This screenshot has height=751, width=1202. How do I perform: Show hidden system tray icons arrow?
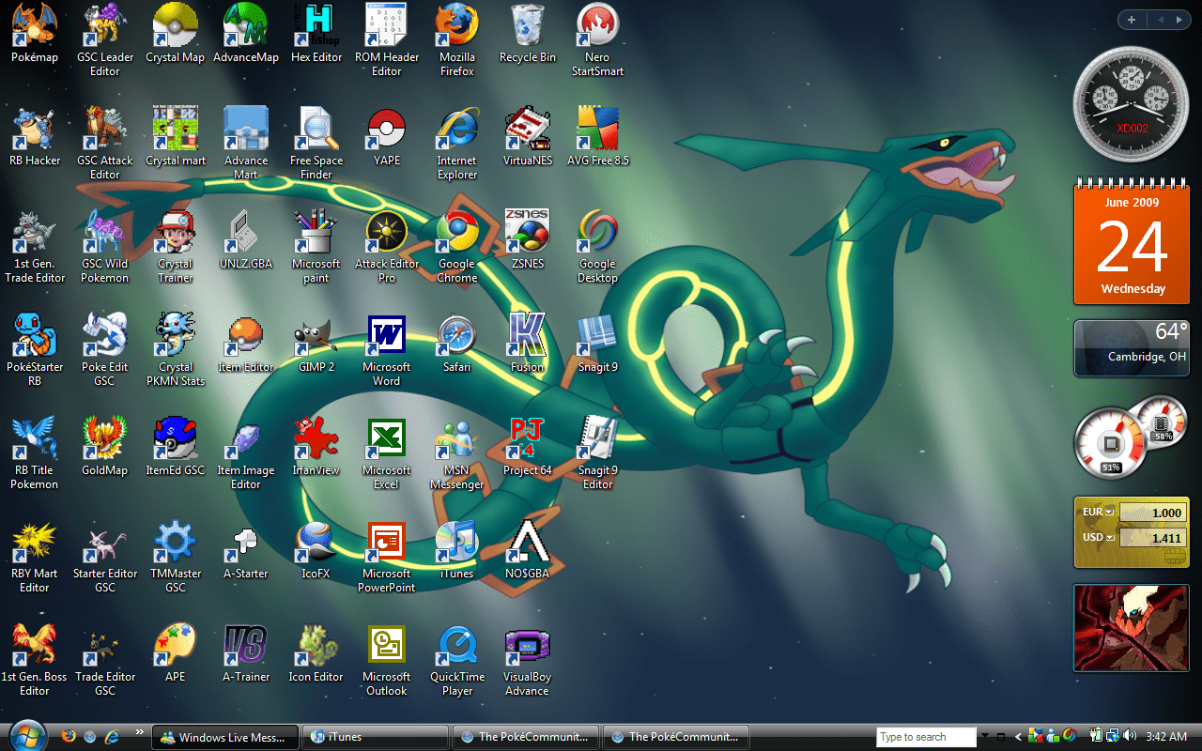[x=1018, y=737]
